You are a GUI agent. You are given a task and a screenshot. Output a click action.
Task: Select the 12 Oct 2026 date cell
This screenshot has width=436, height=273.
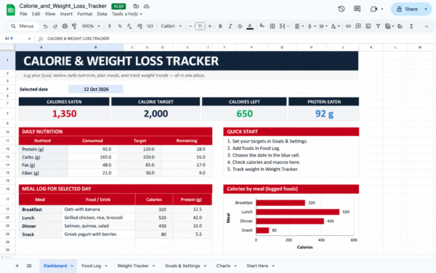(96, 89)
